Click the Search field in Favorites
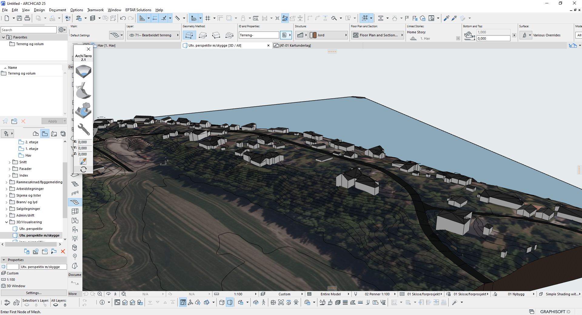 (x=28, y=30)
